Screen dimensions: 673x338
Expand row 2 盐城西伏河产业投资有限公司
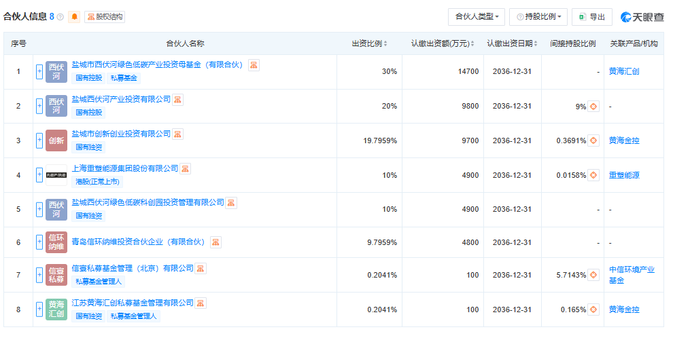(39, 106)
